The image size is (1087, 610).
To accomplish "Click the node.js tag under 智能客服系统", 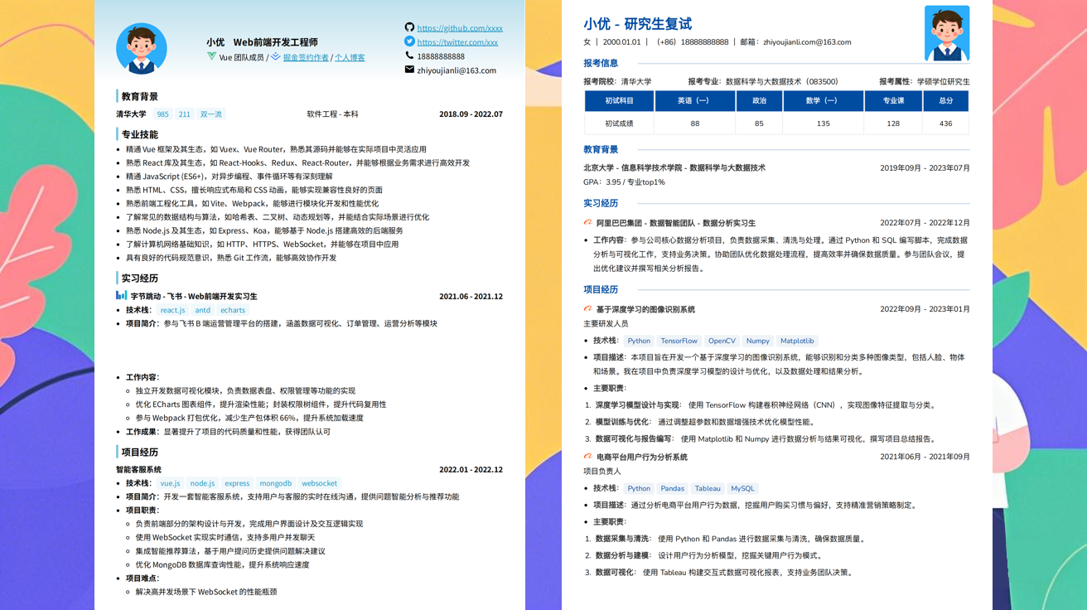I will pyautogui.click(x=202, y=483).
